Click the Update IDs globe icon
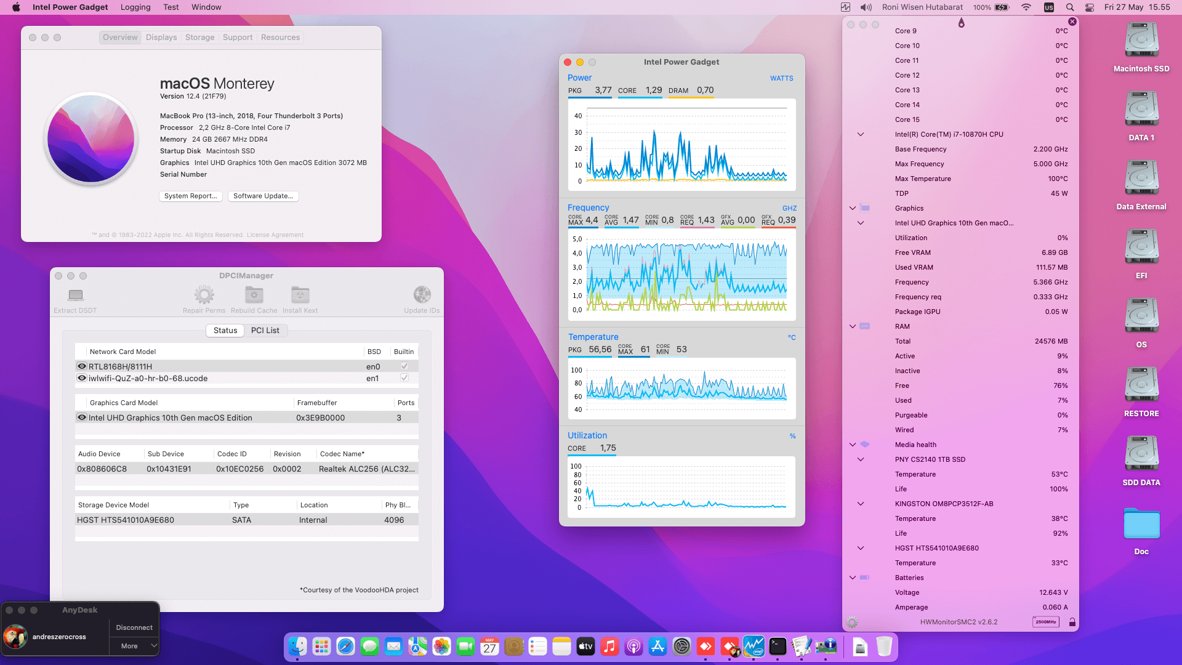This screenshot has height=665, width=1182. tap(422, 295)
